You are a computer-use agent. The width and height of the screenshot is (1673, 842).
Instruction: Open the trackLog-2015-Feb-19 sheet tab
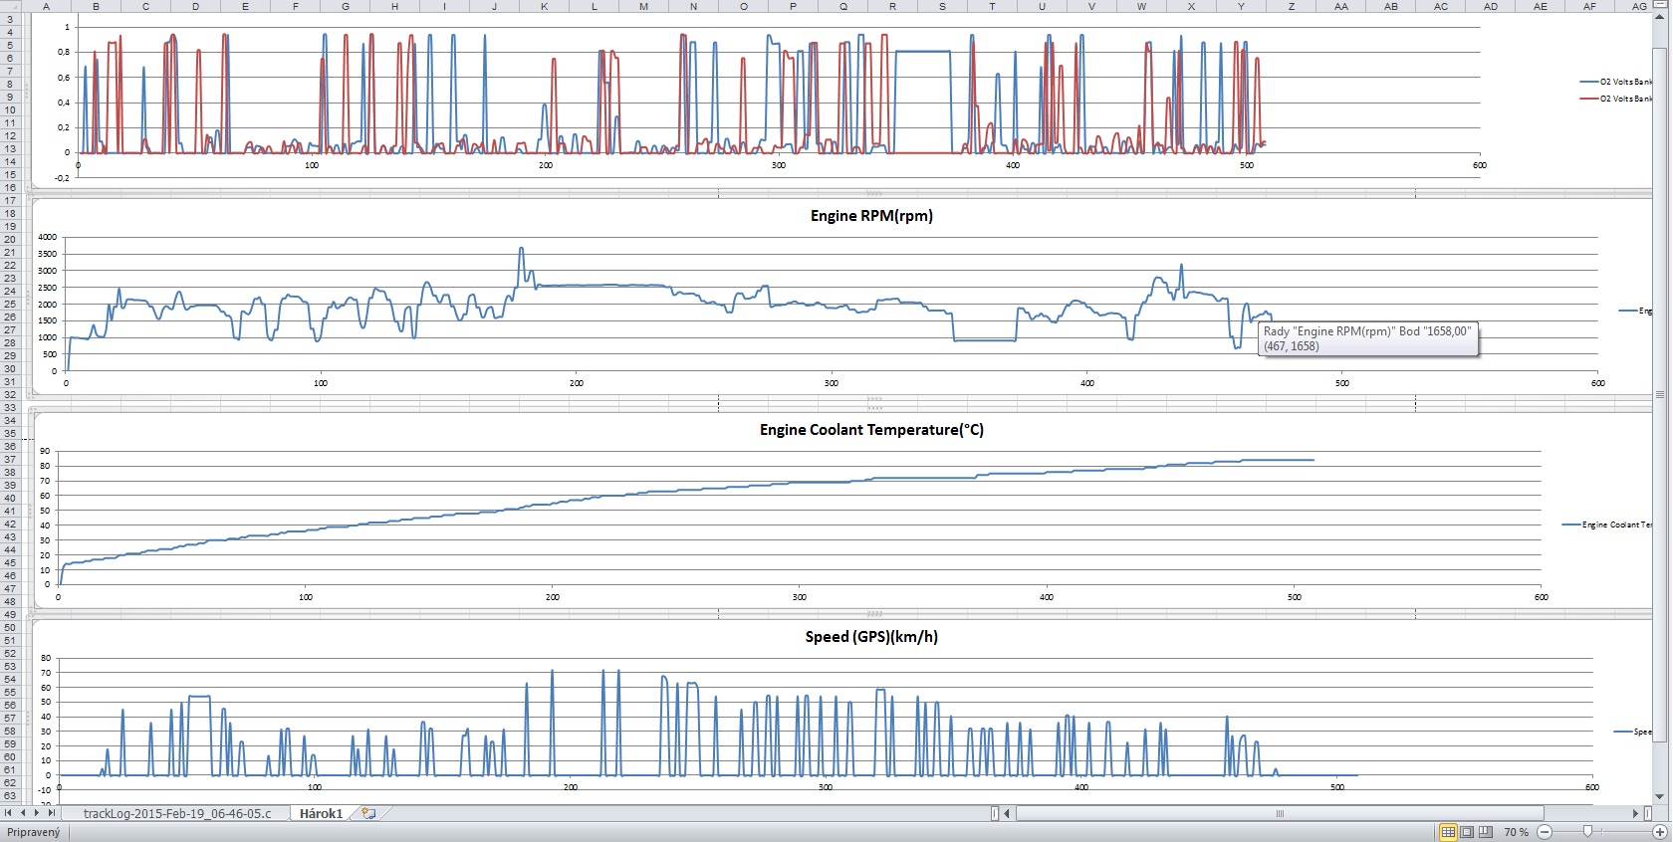(176, 813)
